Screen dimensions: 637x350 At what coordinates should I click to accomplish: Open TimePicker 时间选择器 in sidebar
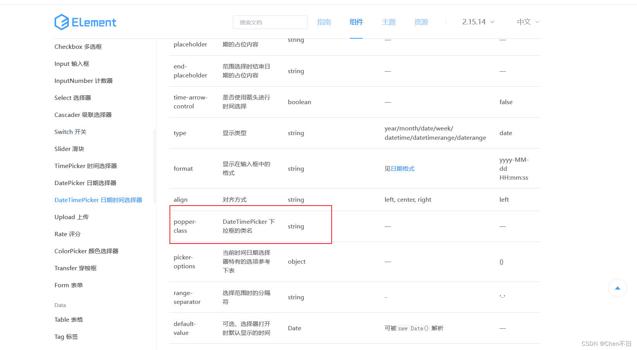86,166
